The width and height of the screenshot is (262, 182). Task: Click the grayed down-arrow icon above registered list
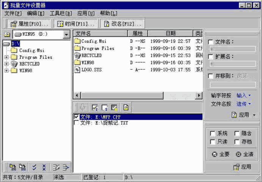click(83, 108)
